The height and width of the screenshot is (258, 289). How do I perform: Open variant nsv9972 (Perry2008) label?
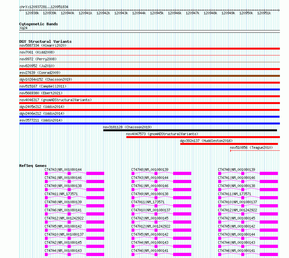pyautogui.click(x=38, y=59)
